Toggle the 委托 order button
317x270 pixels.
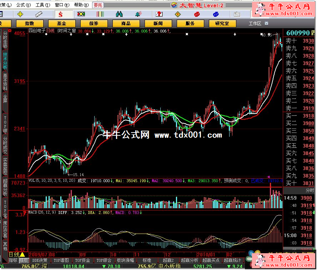click(x=98, y=5)
